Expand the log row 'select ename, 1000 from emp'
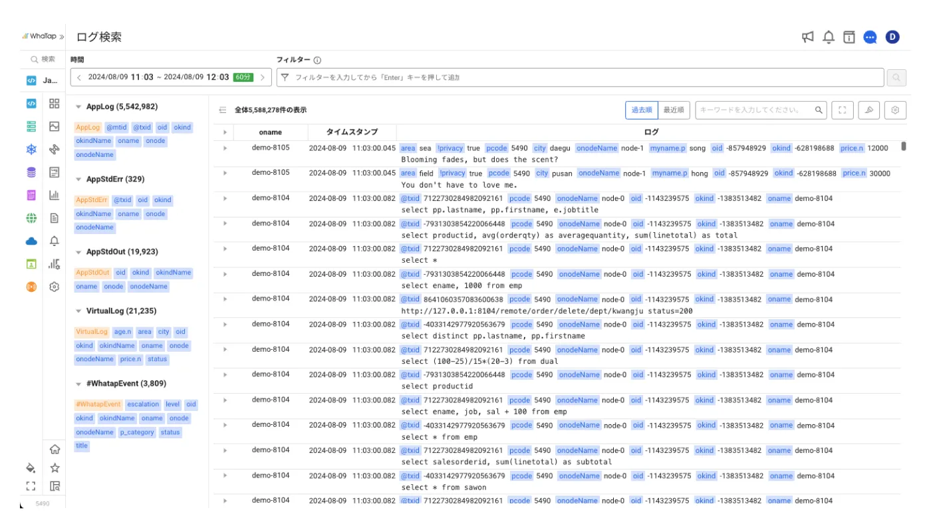This screenshot has width=931, height=532. click(x=225, y=274)
